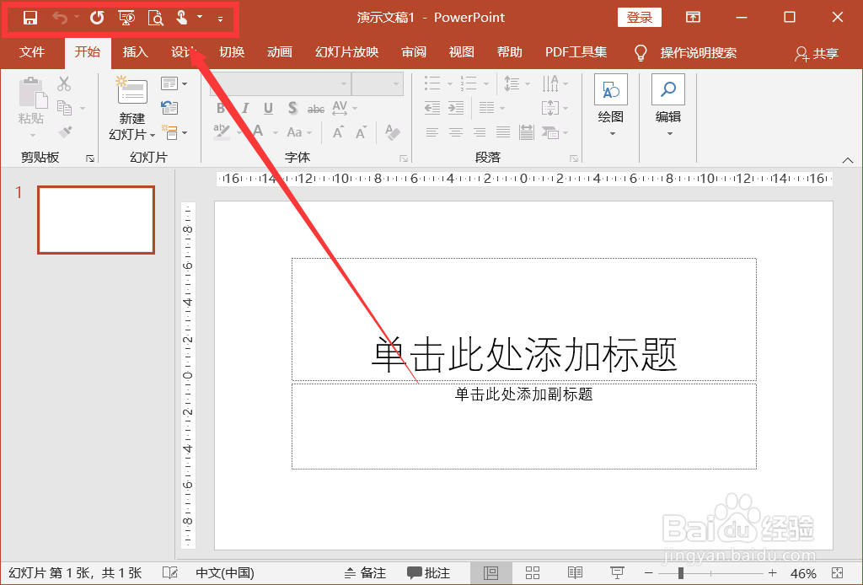863x585 pixels.
Task: Open the line spacing dropdown
Action: click(517, 83)
